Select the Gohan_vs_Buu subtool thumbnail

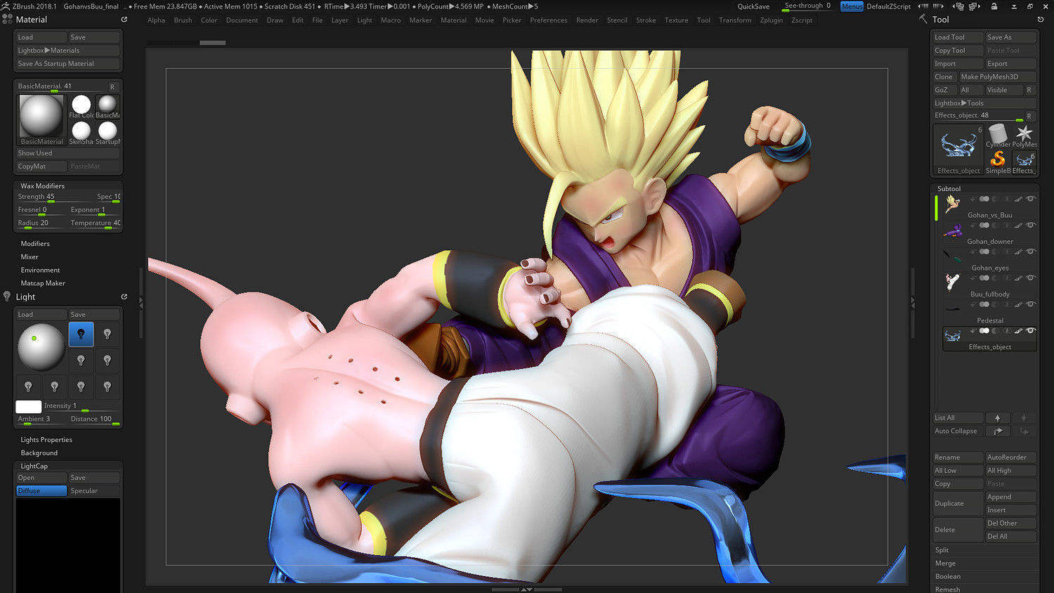[x=952, y=204]
